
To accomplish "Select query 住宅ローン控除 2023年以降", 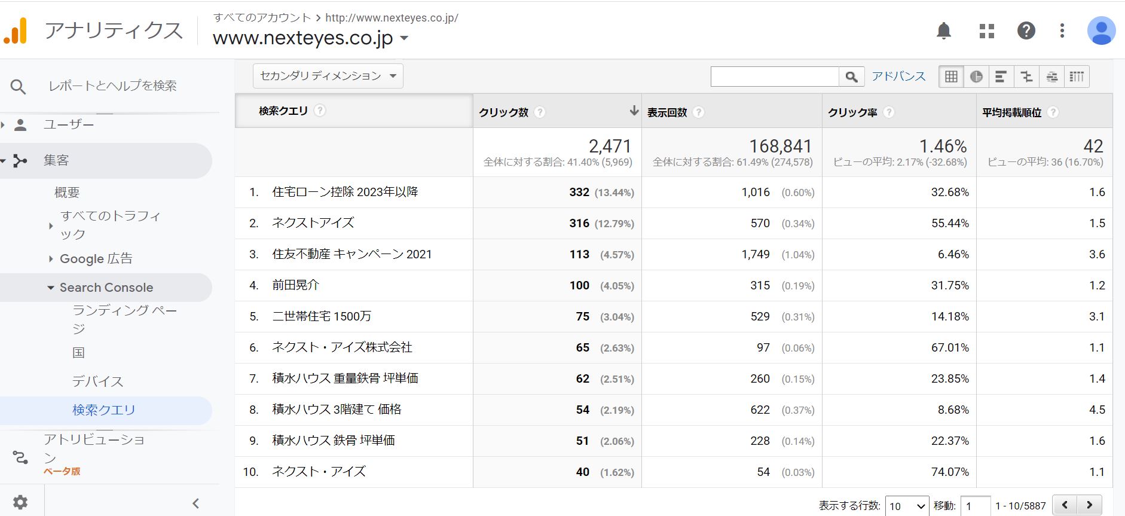I will 345,192.
